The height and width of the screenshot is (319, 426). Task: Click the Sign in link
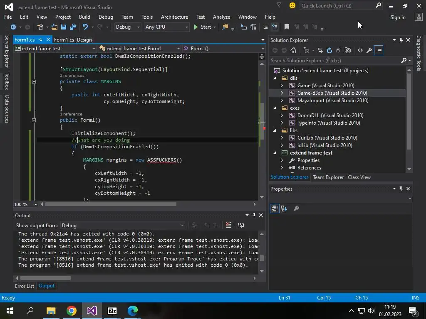pyautogui.click(x=398, y=17)
